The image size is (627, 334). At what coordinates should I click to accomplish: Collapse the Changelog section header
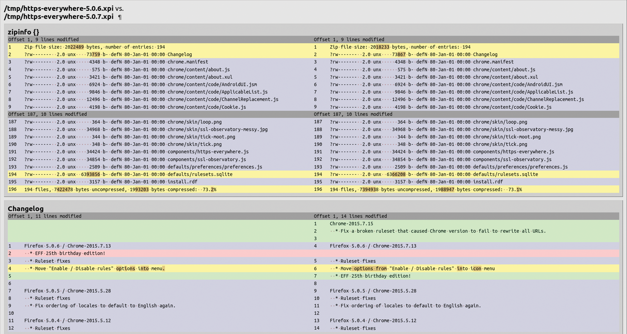[x=25, y=209]
